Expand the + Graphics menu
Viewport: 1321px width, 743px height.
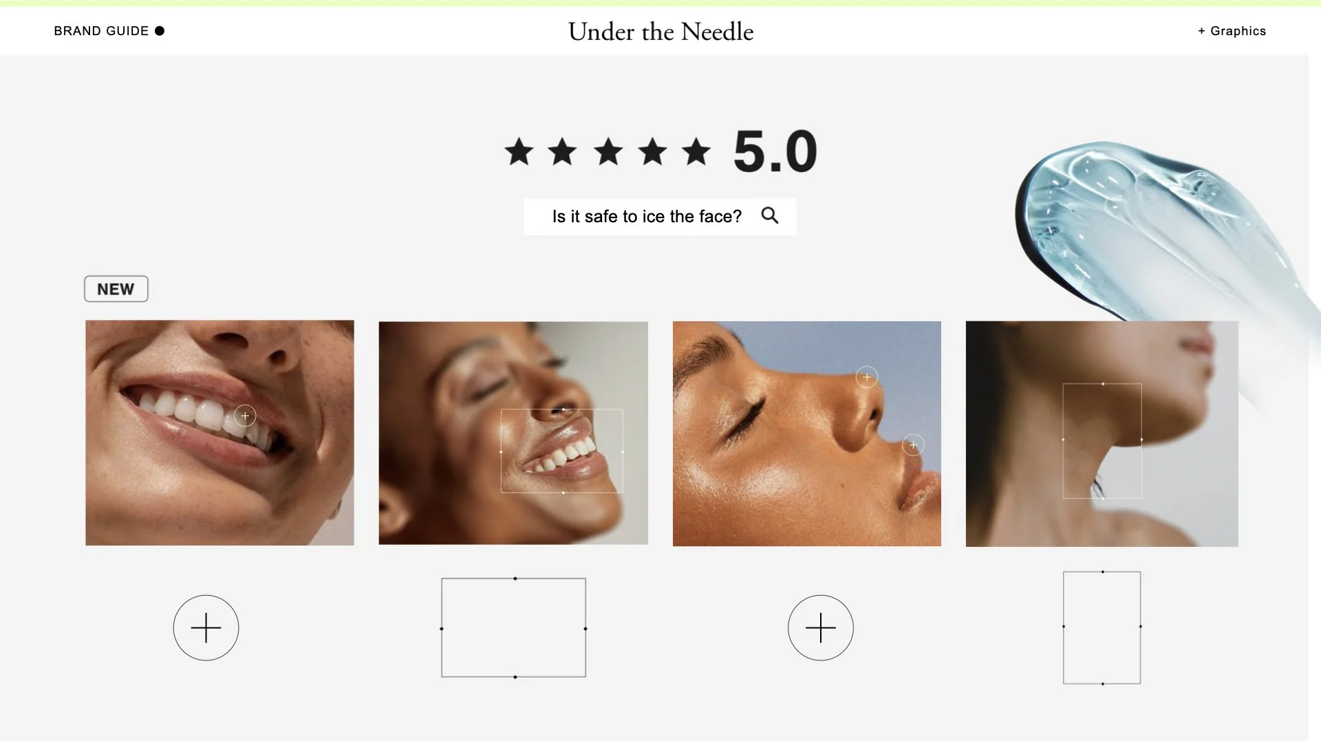tap(1232, 31)
